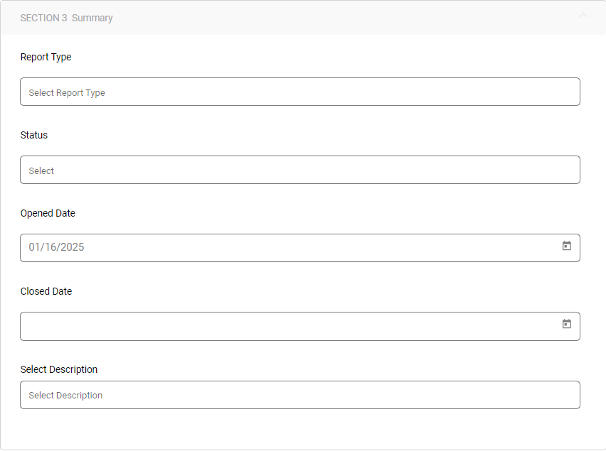This screenshot has width=606, height=451.
Task: Focus the "Select Report Type" placeholder text
Action: coord(67,93)
